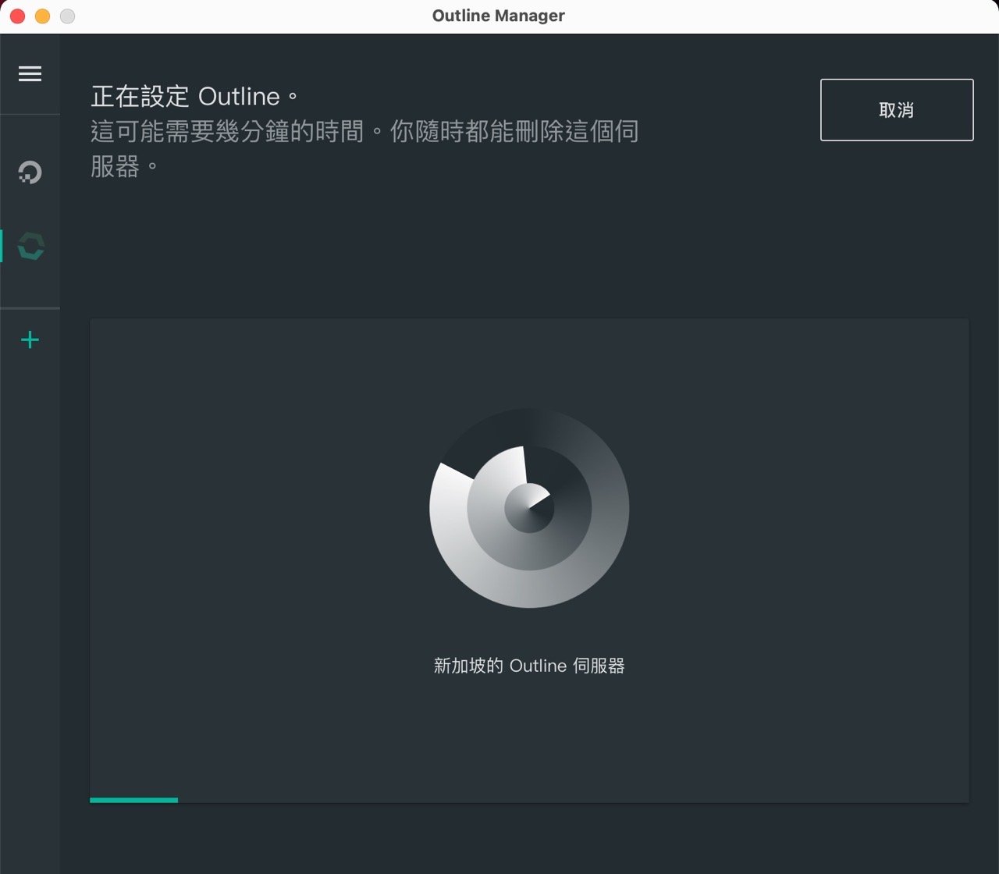The image size is (999, 874).
Task: Click the 這可能需要幾分鐘的時間 description text
Action: tap(364, 148)
